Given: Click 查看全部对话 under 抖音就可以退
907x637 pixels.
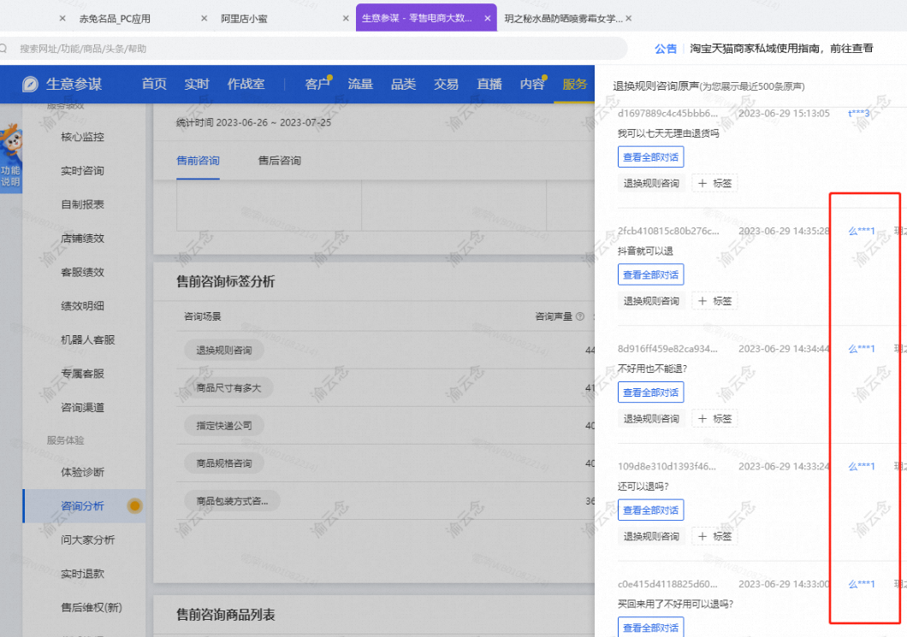Looking at the screenshot, I should (651, 274).
